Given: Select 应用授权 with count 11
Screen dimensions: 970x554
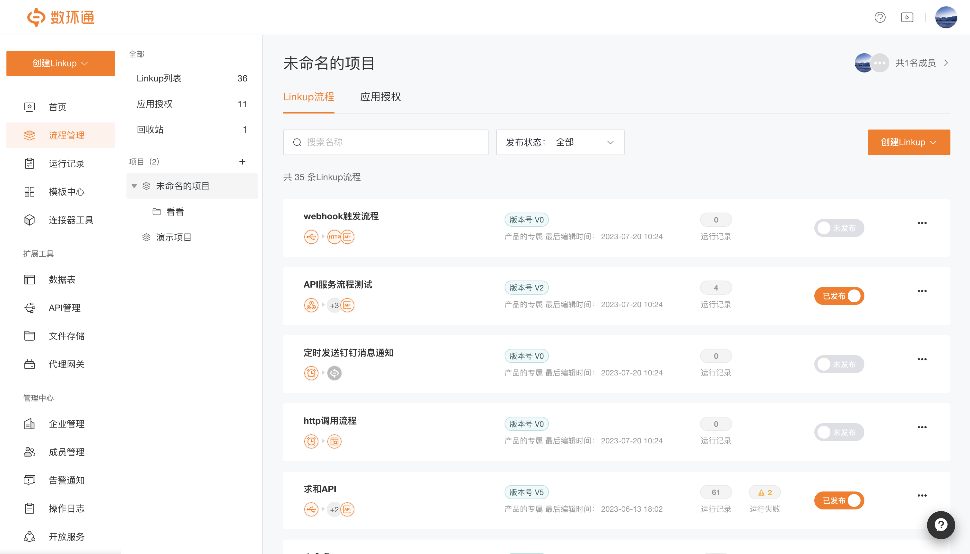Looking at the screenshot, I should tap(192, 104).
